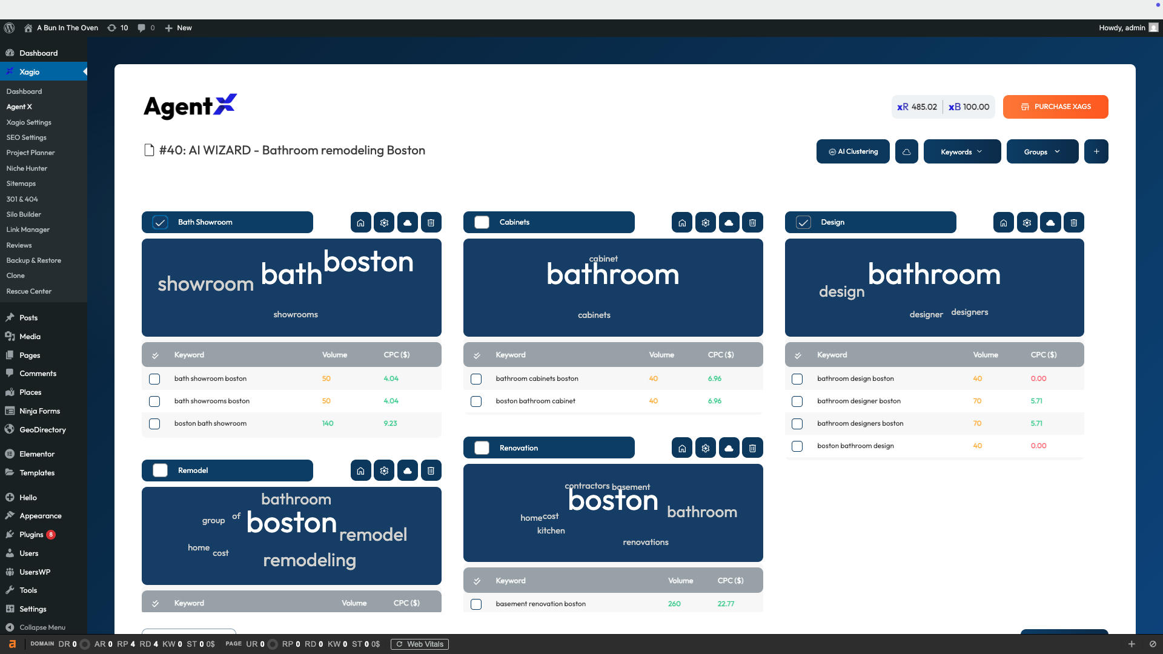Check the Remodel group checkbox

pyautogui.click(x=160, y=471)
